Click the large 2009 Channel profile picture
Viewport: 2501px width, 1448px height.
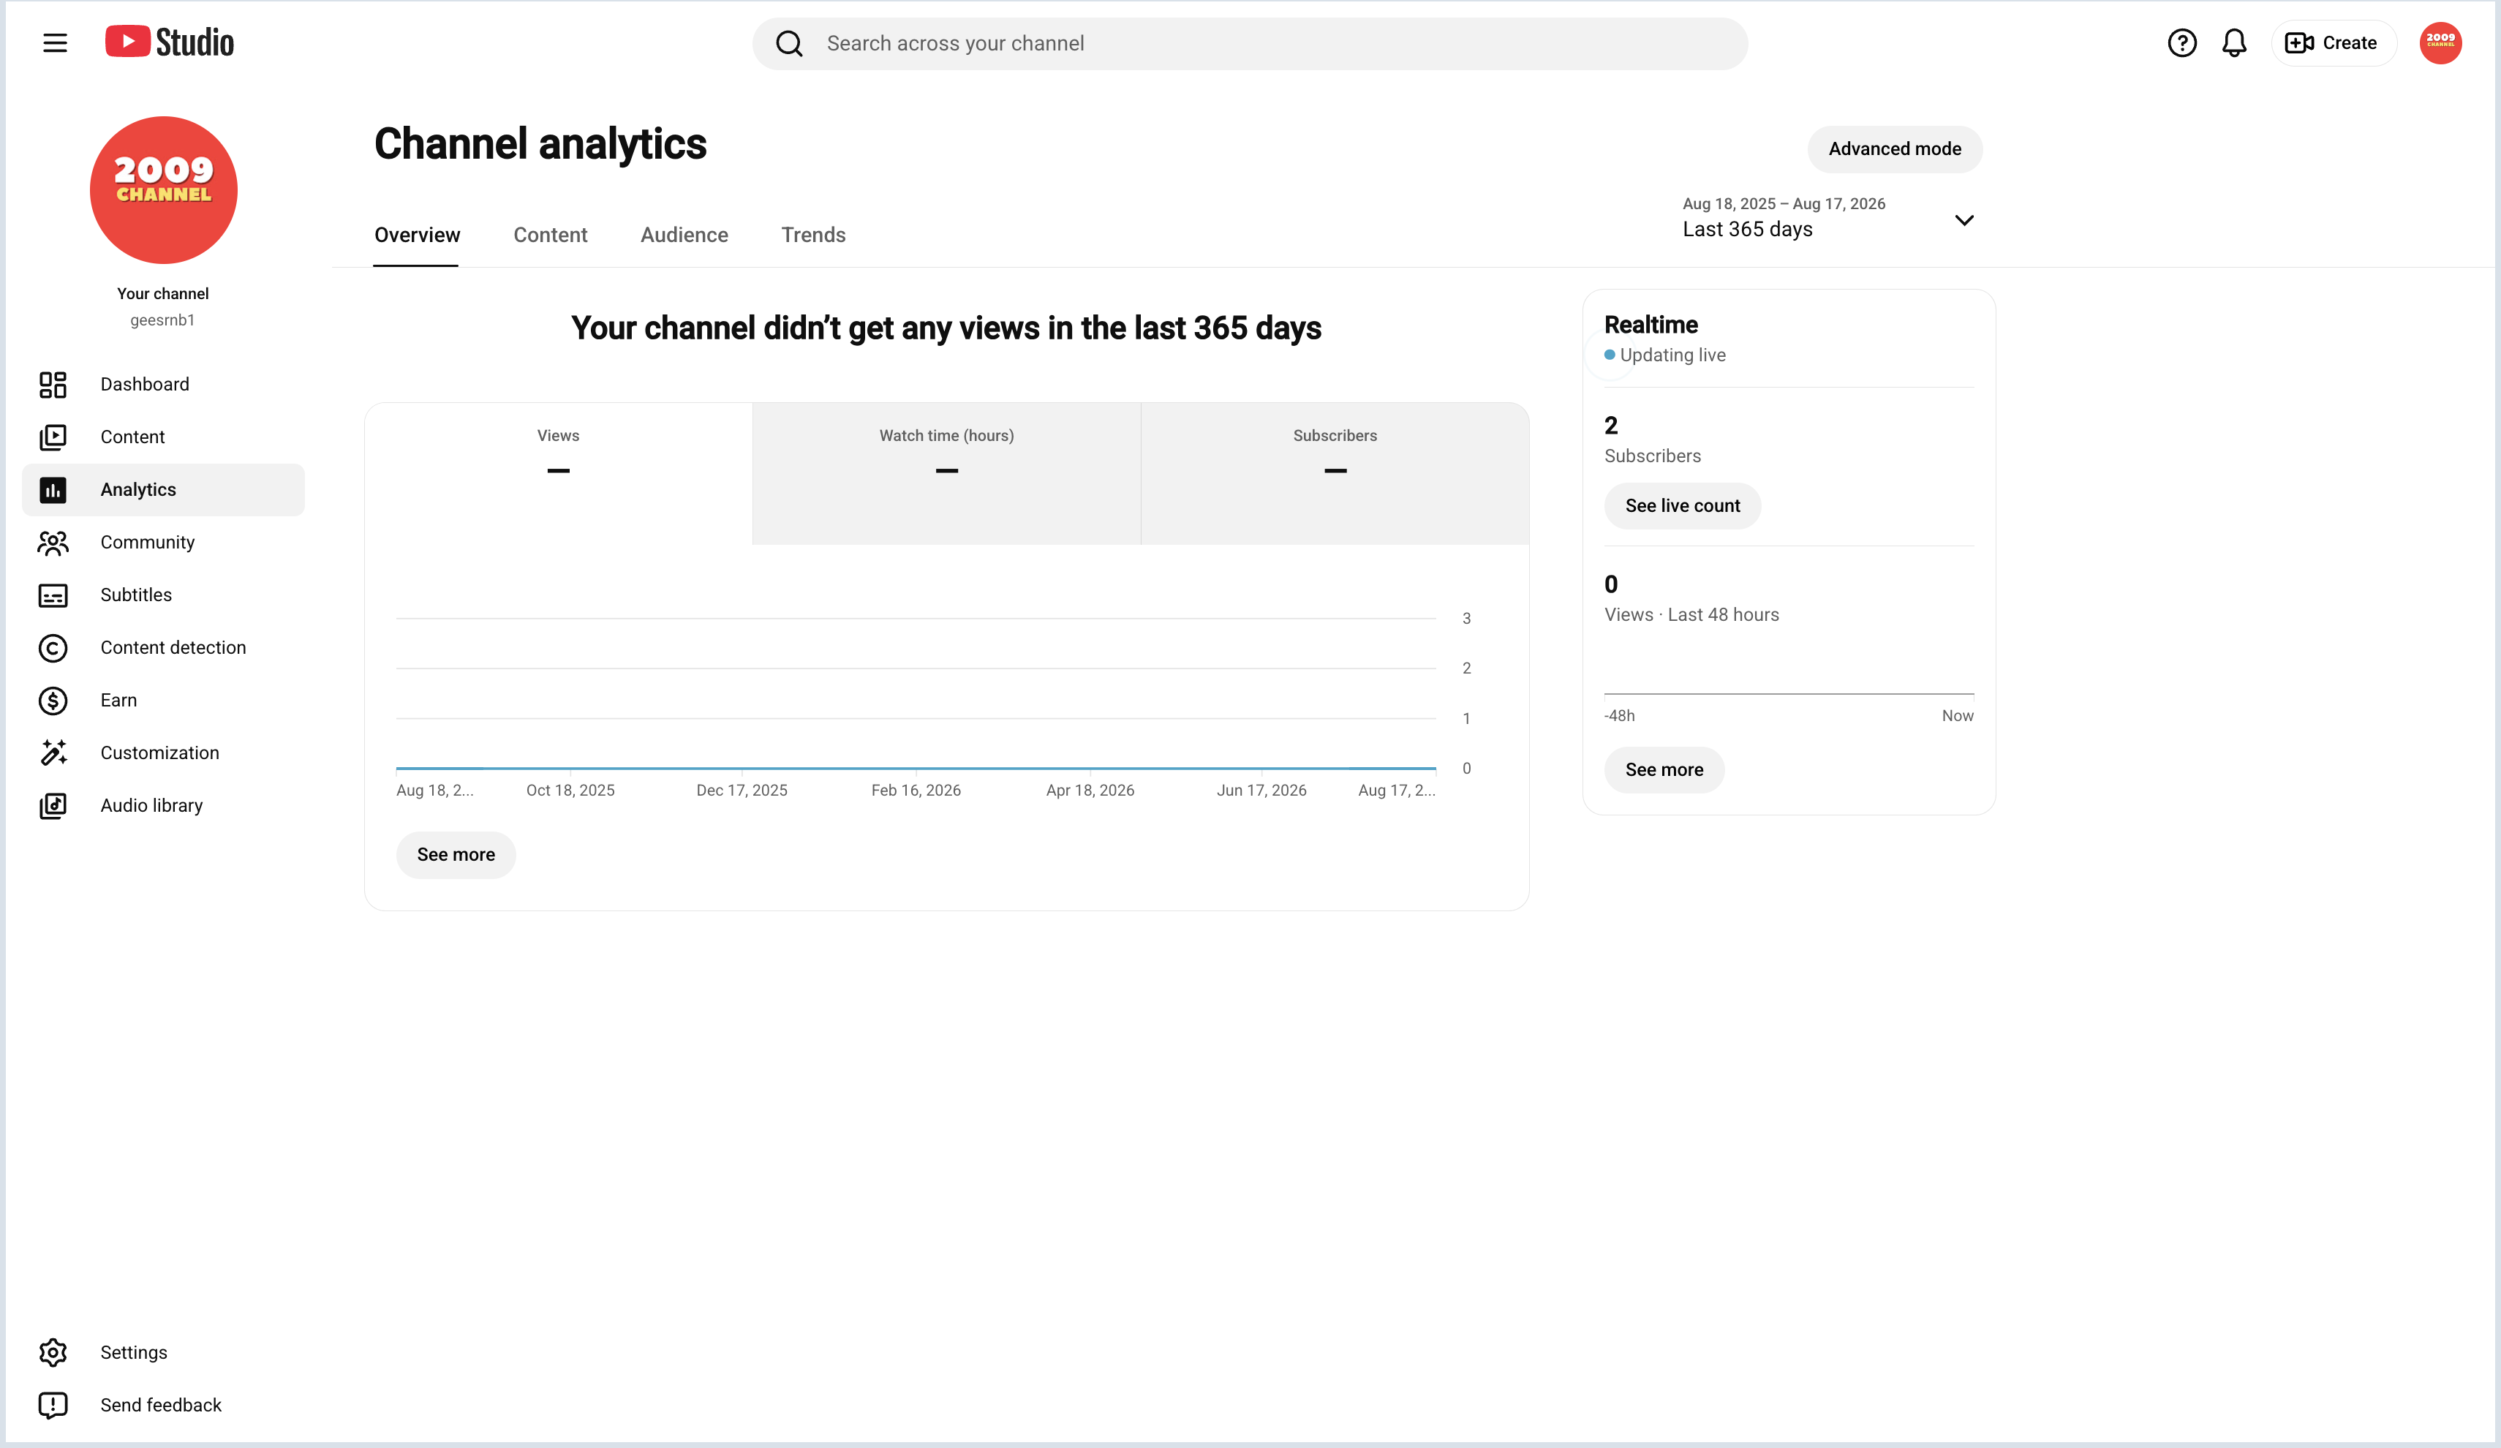pyautogui.click(x=164, y=189)
